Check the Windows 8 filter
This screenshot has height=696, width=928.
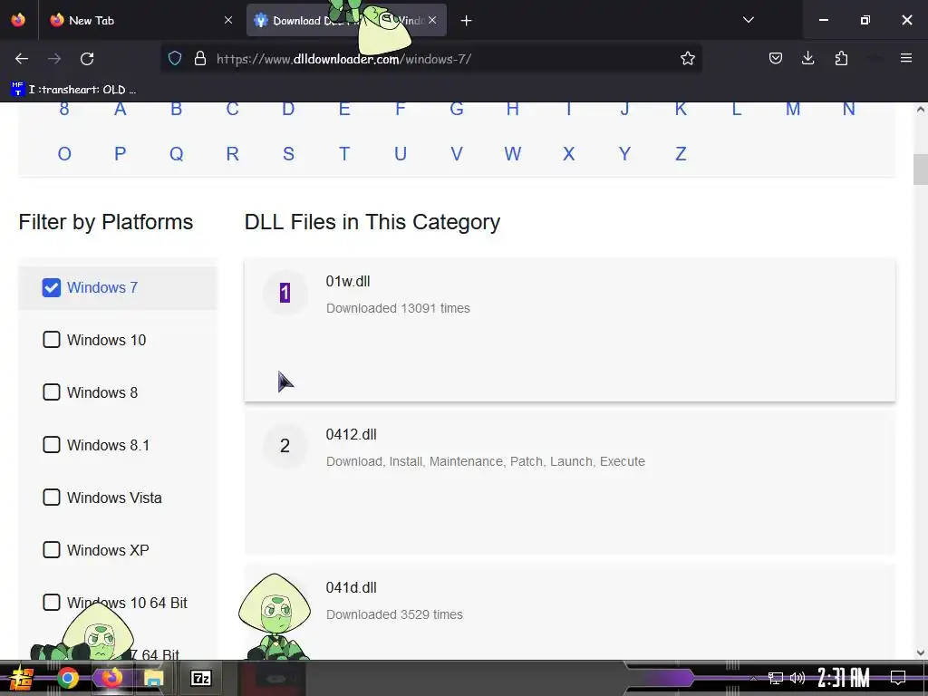52,392
